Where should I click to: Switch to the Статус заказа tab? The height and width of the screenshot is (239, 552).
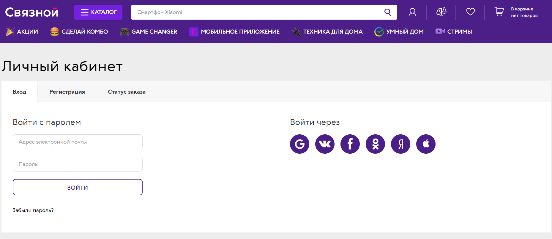click(x=127, y=92)
